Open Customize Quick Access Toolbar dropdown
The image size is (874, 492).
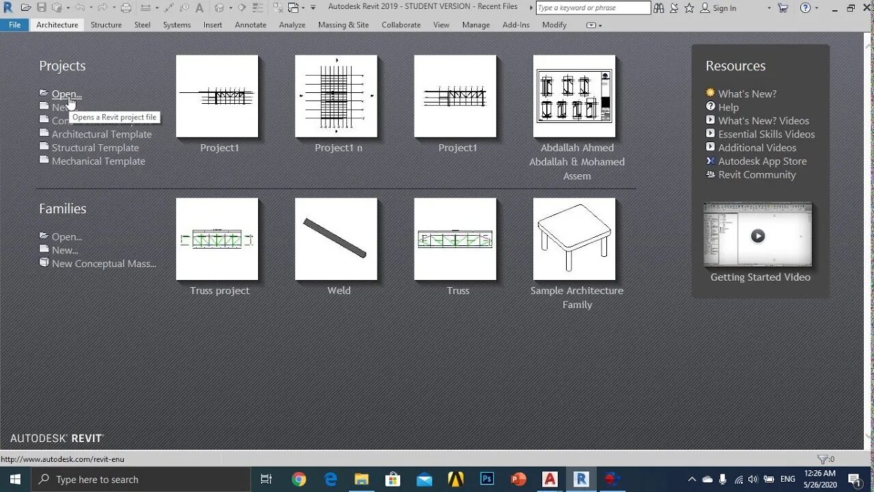pyautogui.click(x=313, y=8)
